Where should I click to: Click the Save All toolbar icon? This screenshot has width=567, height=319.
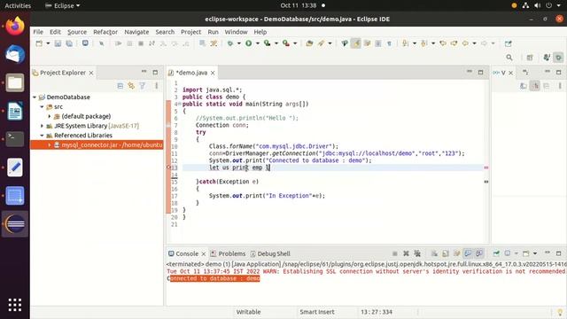coord(69,43)
